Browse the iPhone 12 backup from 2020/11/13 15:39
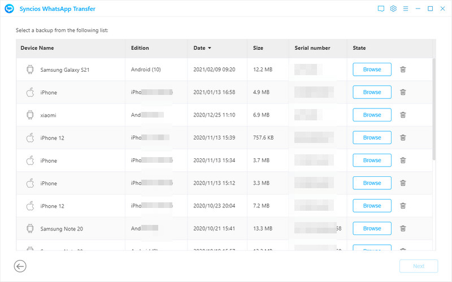This screenshot has height=282, width=452. pyautogui.click(x=372, y=137)
